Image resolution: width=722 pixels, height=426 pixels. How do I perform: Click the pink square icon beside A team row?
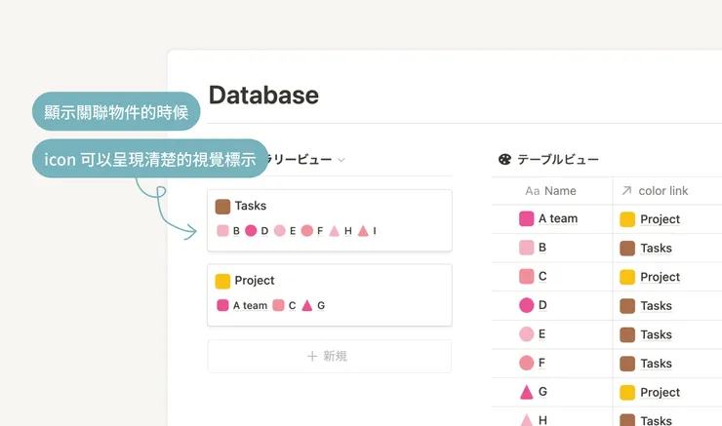tap(527, 219)
